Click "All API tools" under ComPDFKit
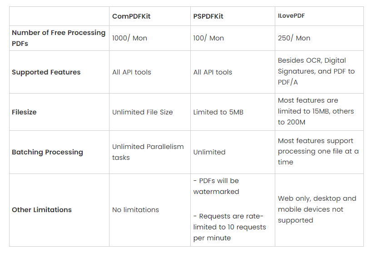 coord(132,72)
